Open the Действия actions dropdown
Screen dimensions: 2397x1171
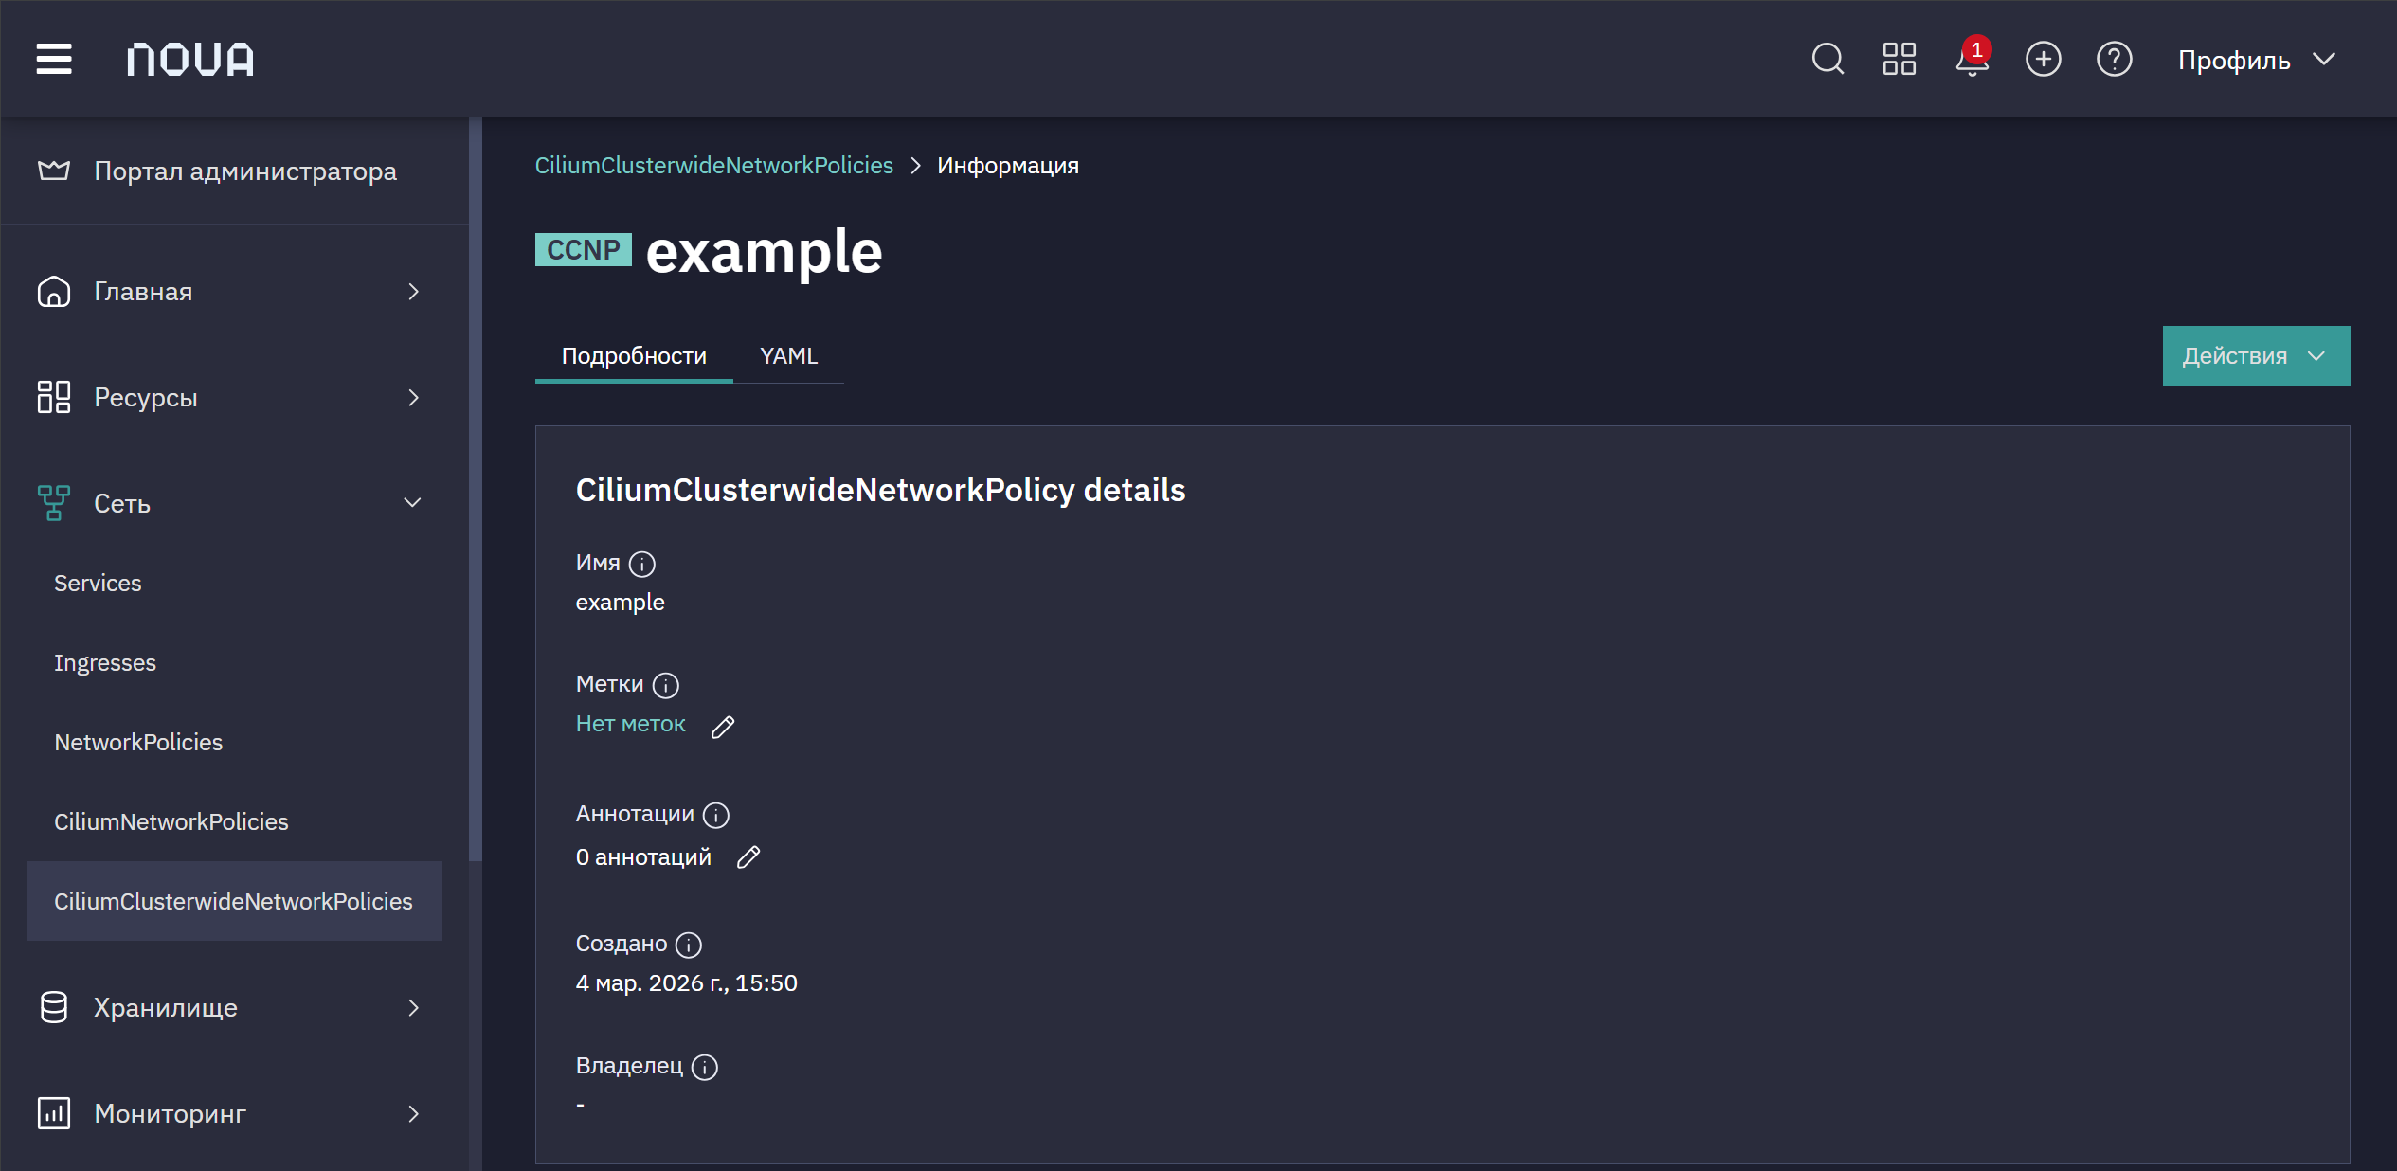[x=2256, y=356]
